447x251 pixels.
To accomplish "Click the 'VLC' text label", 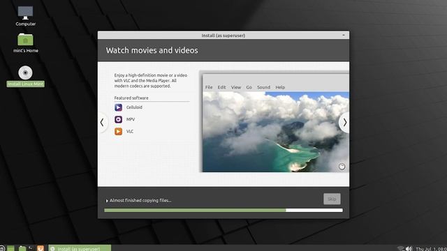I will click(130, 131).
